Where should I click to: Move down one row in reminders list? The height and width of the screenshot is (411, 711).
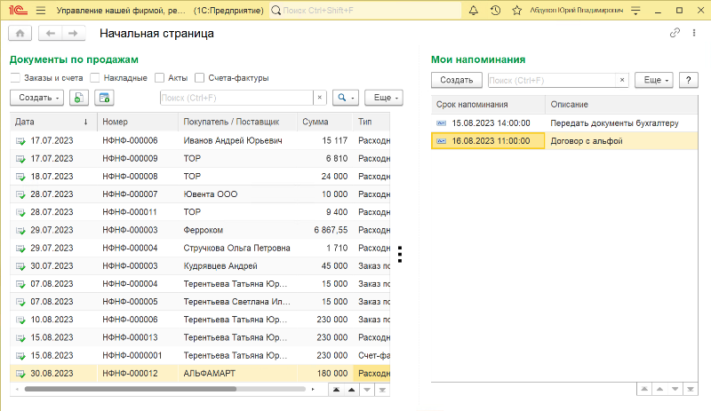(x=675, y=389)
